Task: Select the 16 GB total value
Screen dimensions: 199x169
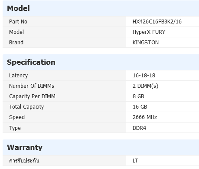Action: pos(140,107)
